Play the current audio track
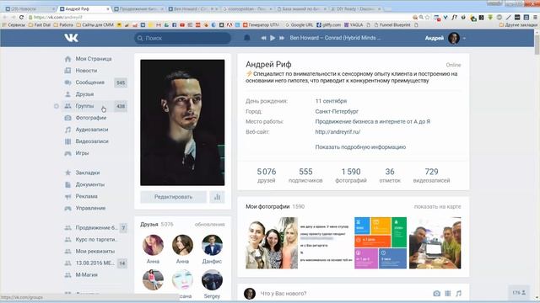The width and height of the screenshot is (540, 303). coord(273,38)
